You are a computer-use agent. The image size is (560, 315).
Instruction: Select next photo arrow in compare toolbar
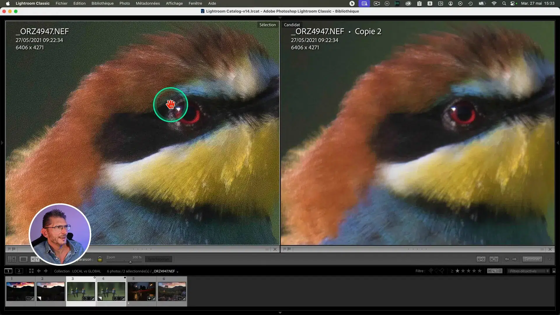[x=514, y=259]
